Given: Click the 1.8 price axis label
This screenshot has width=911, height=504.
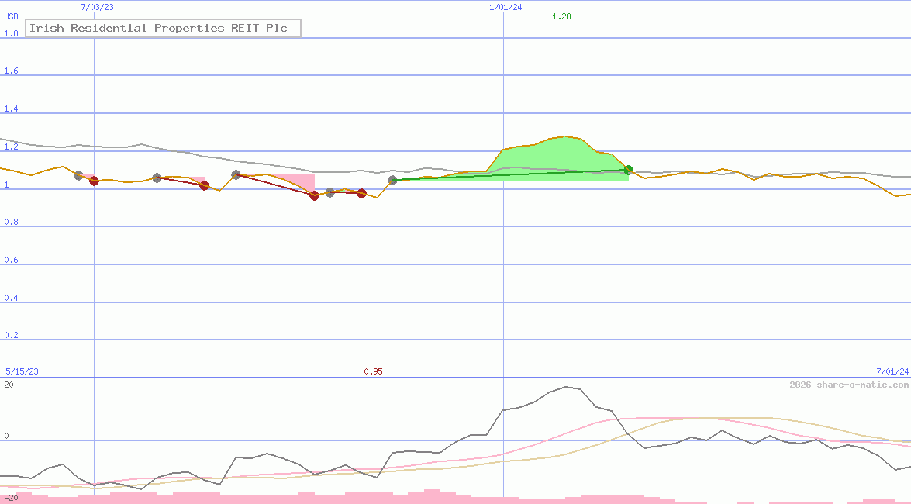Looking at the screenshot, I should (x=11, y=33).
